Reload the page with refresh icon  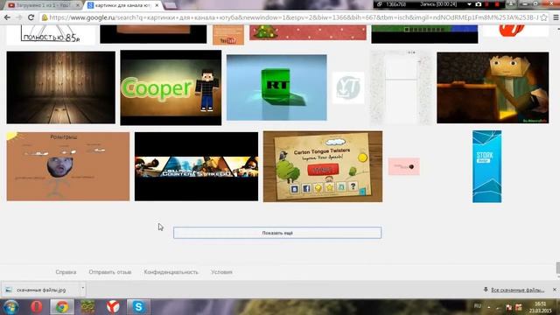(x=31, y=17)
